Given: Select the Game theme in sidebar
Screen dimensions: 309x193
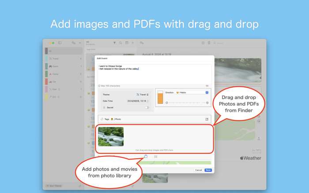Looking at the screenshot, I should 64,66.
